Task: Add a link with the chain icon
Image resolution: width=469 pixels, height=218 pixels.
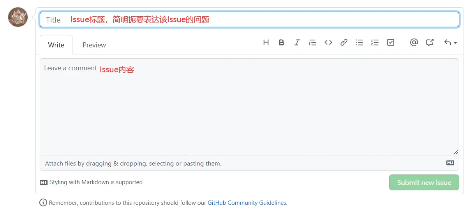Action: pos(344,43)
